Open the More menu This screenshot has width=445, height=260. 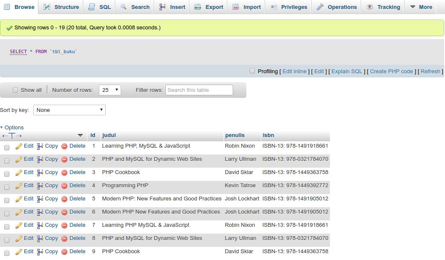(x=421, y=7)
